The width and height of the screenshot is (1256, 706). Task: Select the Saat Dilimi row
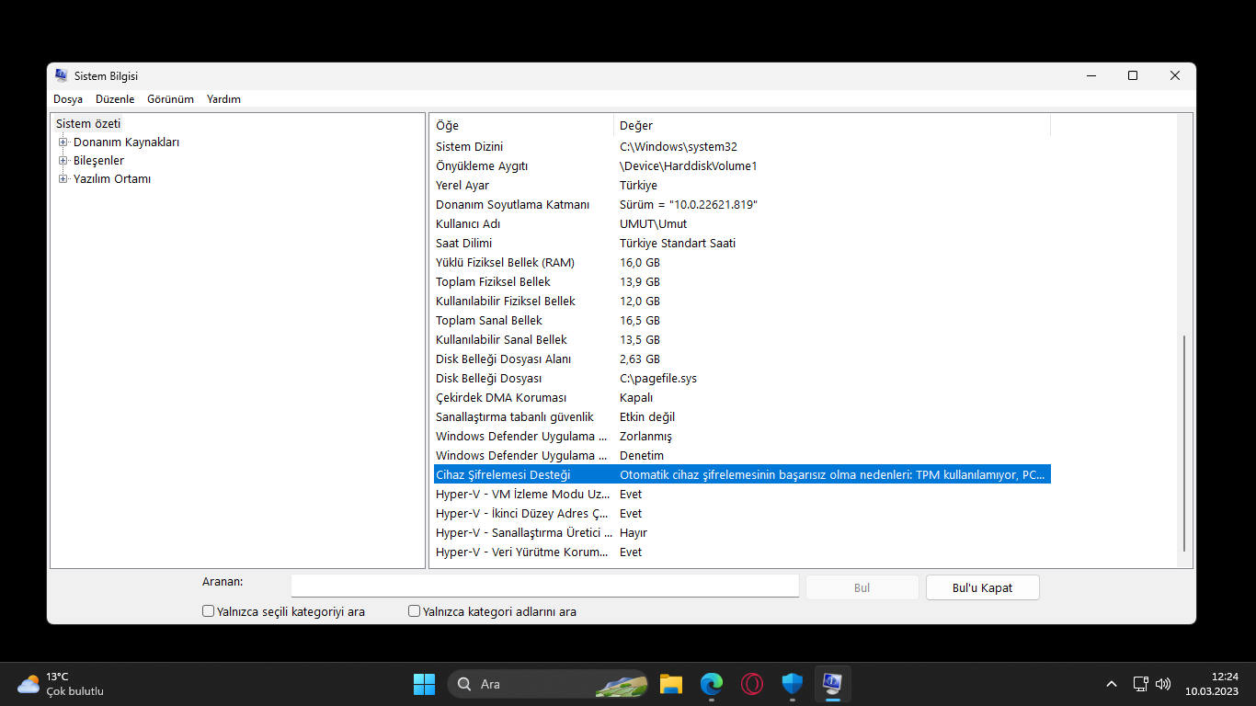tap(741, 244)
